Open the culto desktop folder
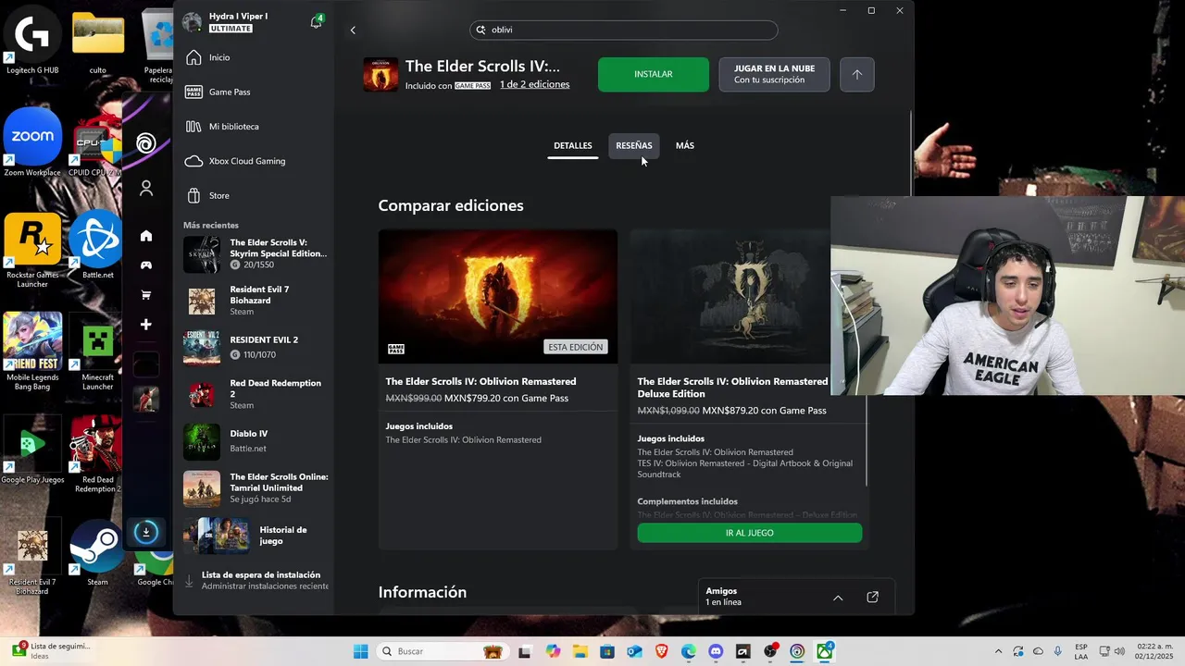This screenshot has height=666, width=1185. [97, 43]
